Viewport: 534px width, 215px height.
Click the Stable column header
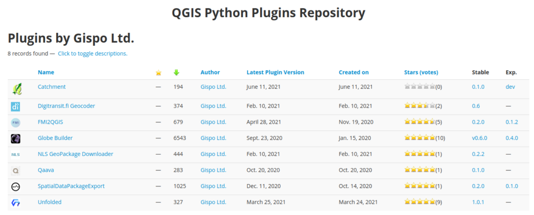480,72
